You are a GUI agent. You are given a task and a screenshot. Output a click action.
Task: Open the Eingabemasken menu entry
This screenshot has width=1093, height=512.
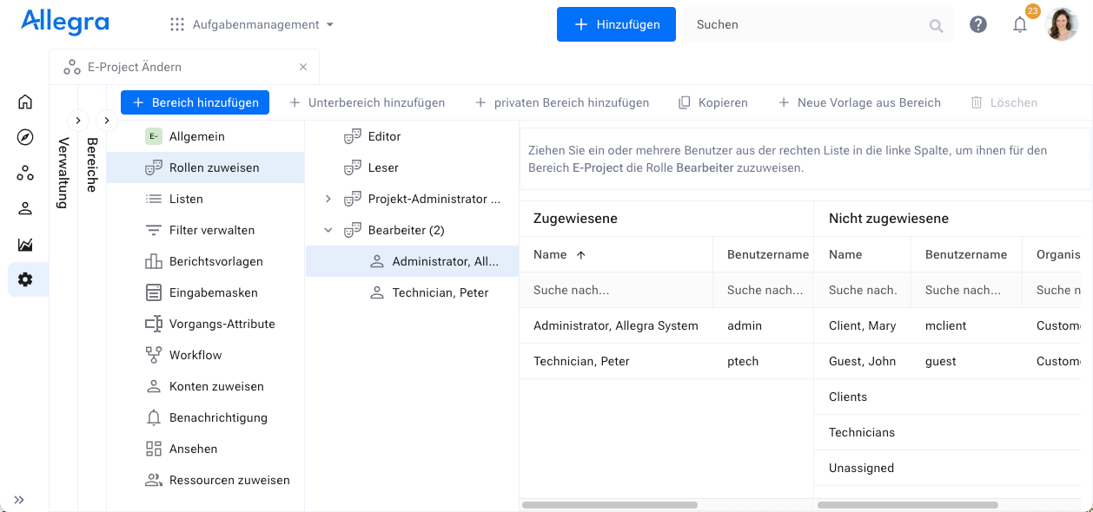click(x=213, y=292)
